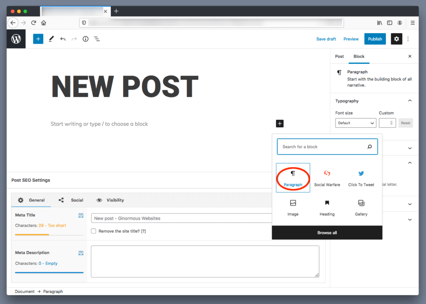Click the Start writing paragraph placeholder
The image size is (426, 304).
pos(99,124)
